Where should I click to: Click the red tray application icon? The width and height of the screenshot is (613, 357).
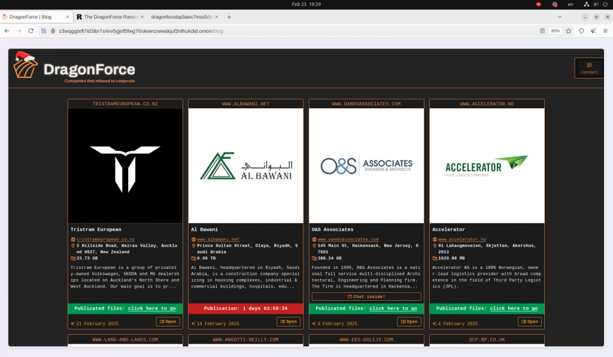tap(538, 4)
